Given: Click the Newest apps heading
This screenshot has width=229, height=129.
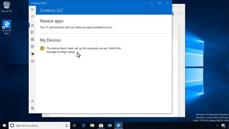Looking at the screenshot, I should (x=52, y=21).
